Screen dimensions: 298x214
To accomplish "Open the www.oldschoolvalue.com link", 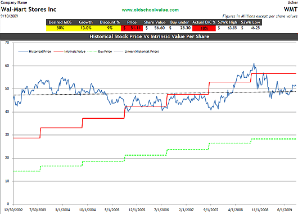I will click(150, 10).
